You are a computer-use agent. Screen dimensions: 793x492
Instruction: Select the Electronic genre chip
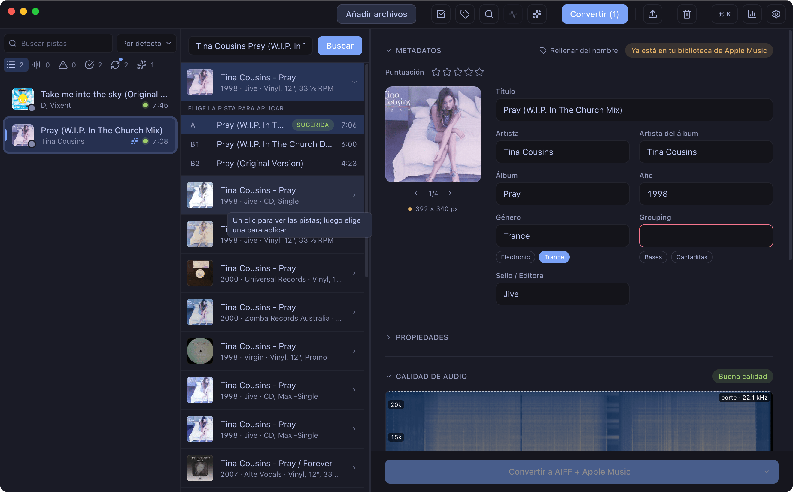pyautogui.click(x=515, y=257)
